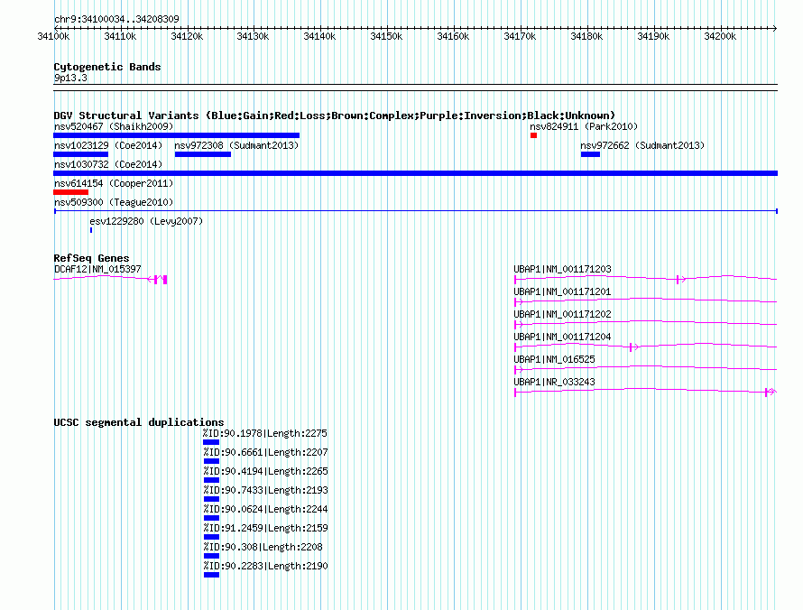The height and width of the screenshot is (610, 803).
Task: Select the %ID:90.2283 Length:2190 duplication label
Action: click(x=265, y=566)
